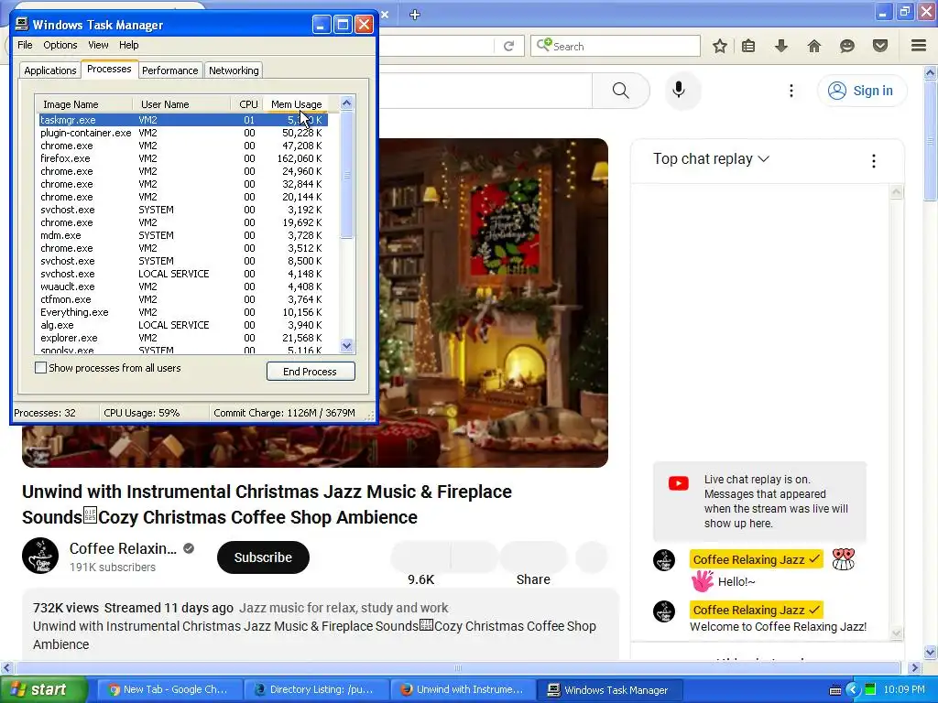Switch to Directory Listing taskbar item
Viewport: 938px width, 703px height.
click(315, 689)
